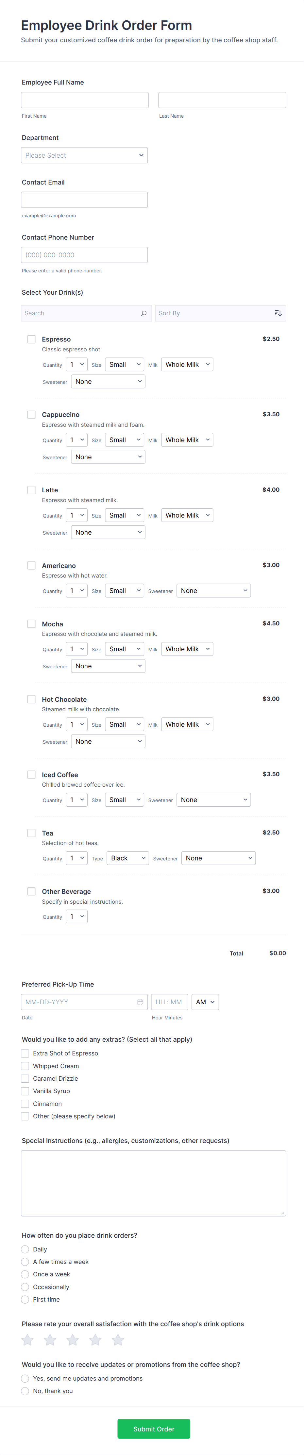Rate satisfaction with the first star

[27, 1340]
